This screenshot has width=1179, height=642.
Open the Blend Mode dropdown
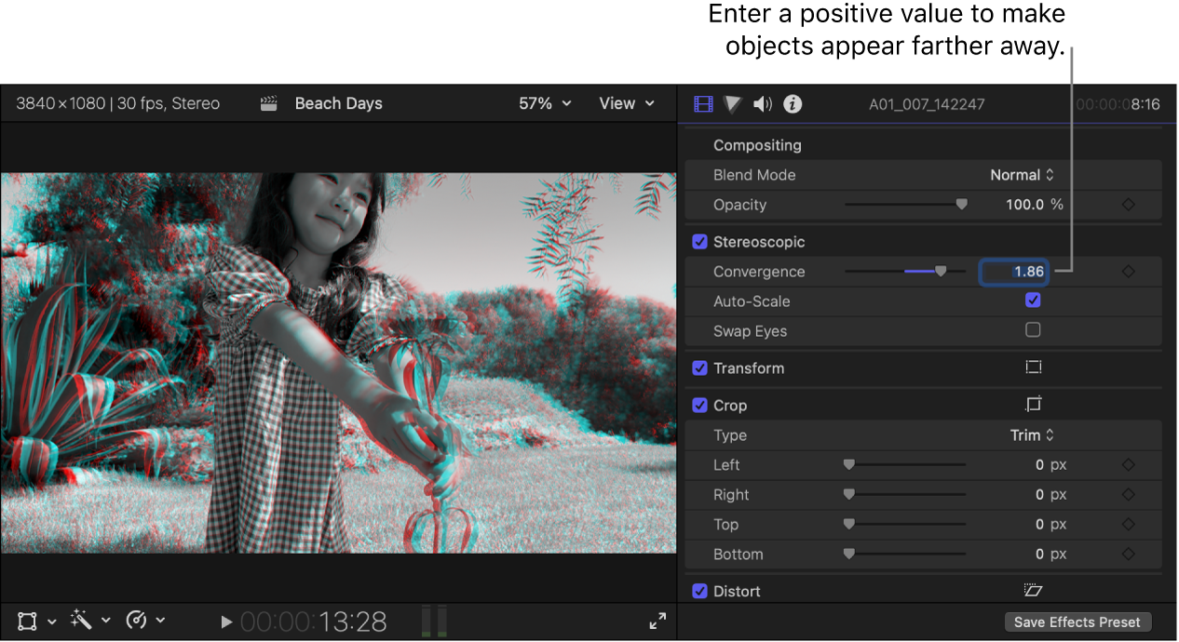click(1022, 174)
